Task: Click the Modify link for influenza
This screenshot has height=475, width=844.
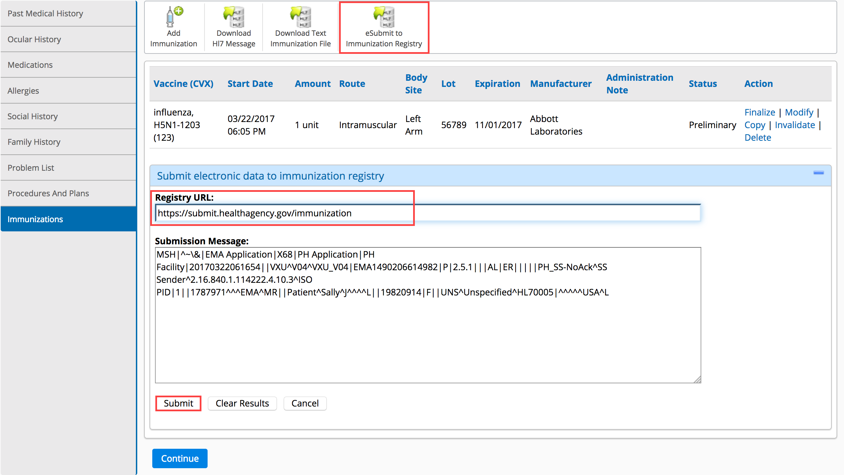Action: point(799,112)
